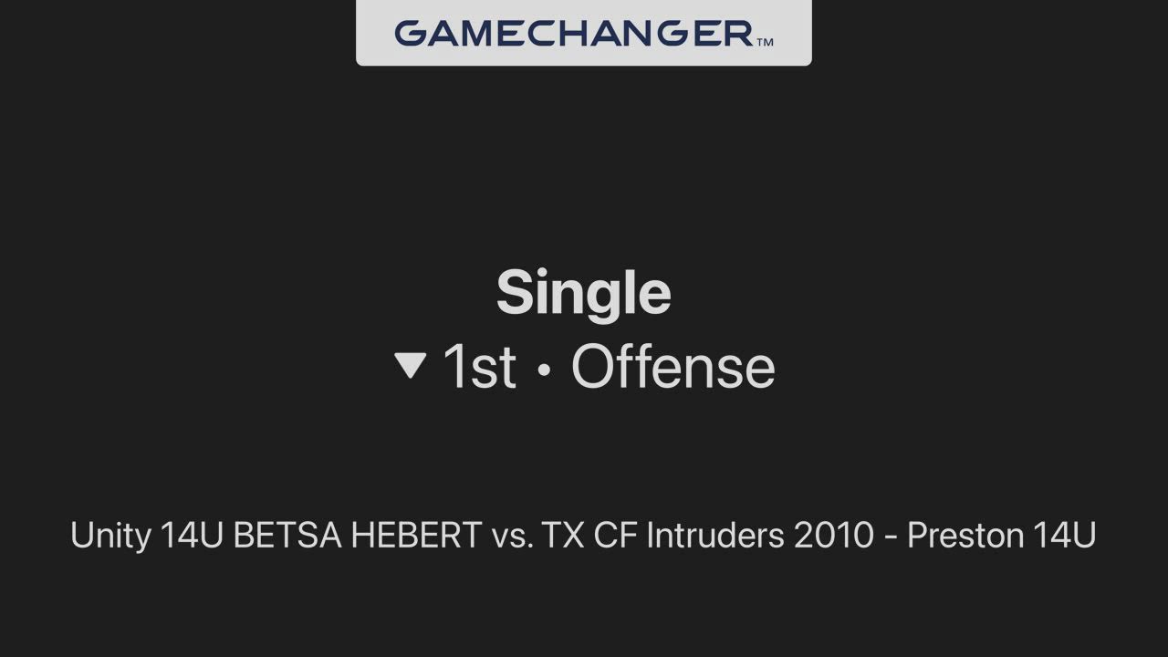This screenshot has height=657, width=1168.
Task: Click the "vs." text in matchup
Action: point(511,536)
